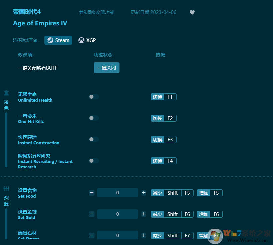Click the Set Food value field showing 0
The image size is (273, 245).
(x=117, y=193)
